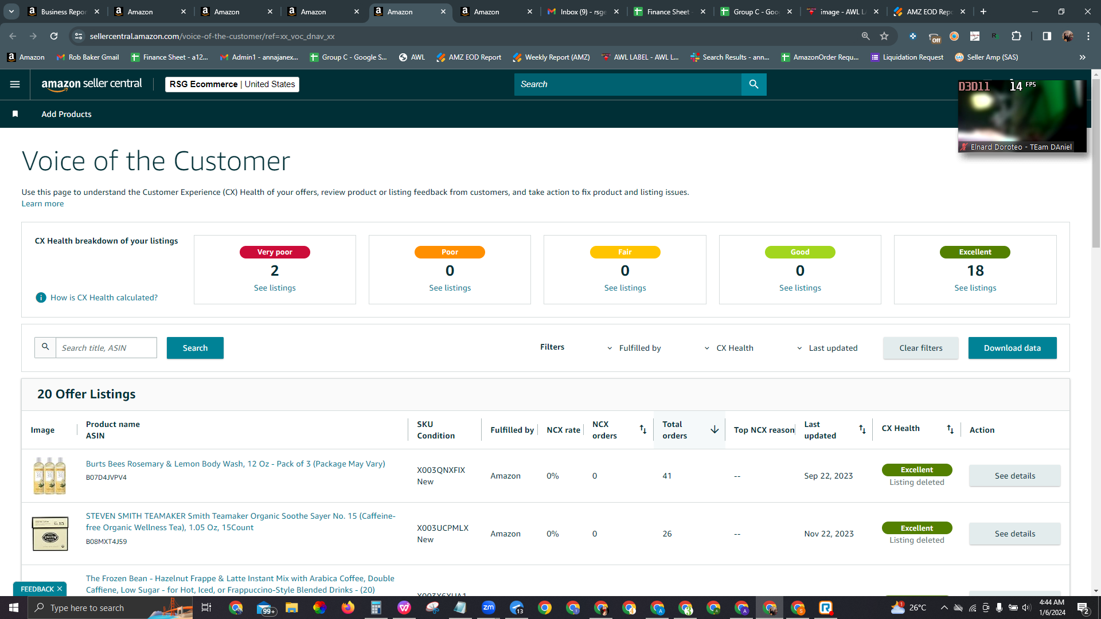Image resolution: width=1101 pixels, height=619 pixels.
Task: Switch to the AMZ EOD Report tab
Action: [x=930, y=11]
